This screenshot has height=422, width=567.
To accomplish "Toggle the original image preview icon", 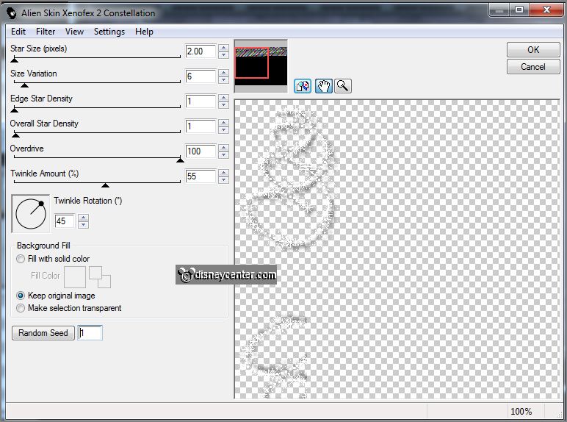I will [303, 86].
